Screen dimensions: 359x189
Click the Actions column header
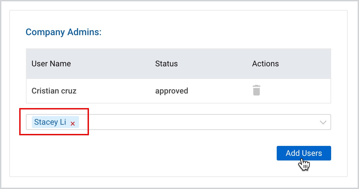(x=265, y=64)
